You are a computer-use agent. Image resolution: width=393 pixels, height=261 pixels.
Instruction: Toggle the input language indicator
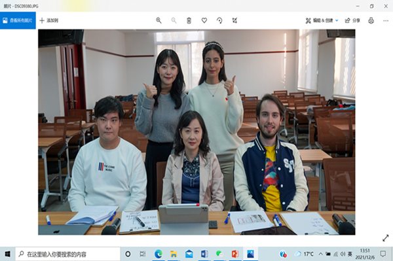[350, 254]
